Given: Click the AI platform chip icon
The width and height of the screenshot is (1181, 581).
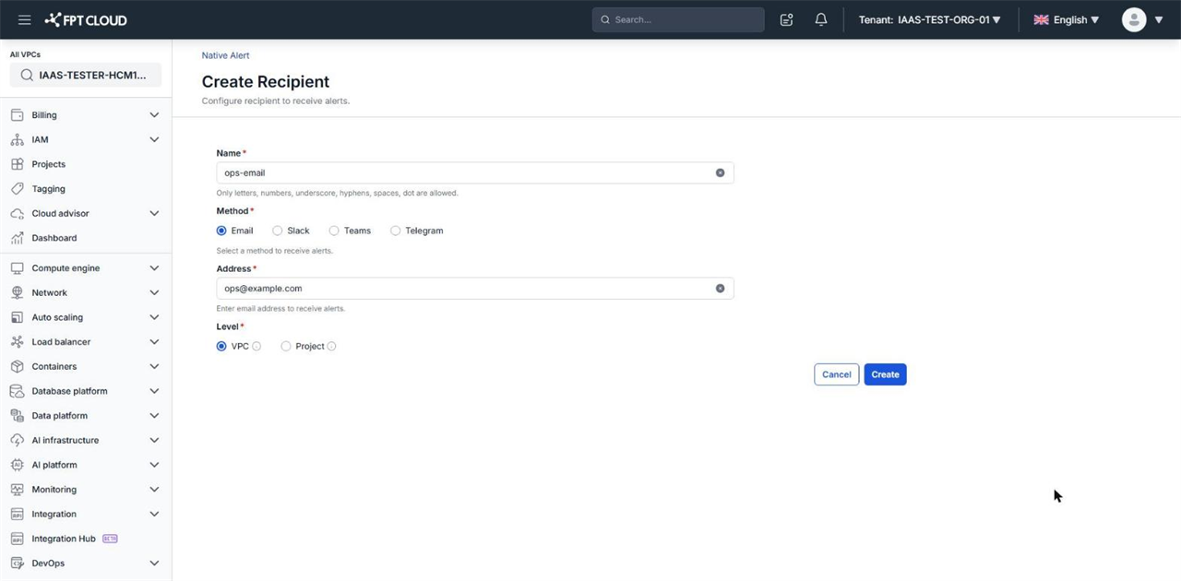Looking at the screenshot, I should coord(17,465).
